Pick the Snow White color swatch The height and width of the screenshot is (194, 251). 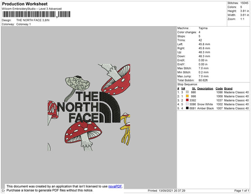[187, 104]
